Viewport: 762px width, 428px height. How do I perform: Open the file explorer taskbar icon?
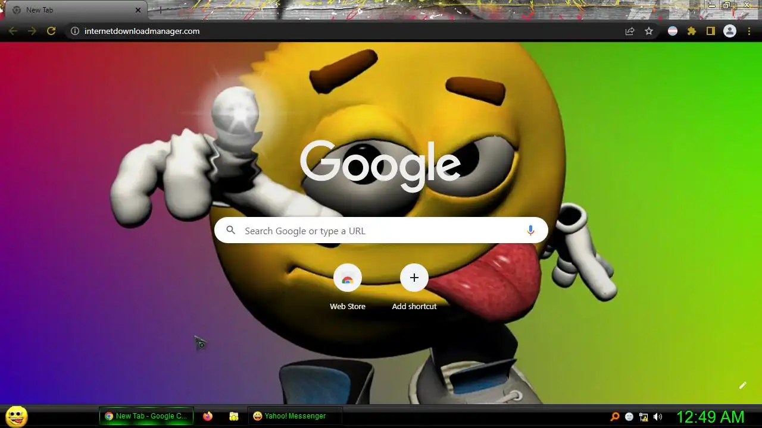[234, 416]
